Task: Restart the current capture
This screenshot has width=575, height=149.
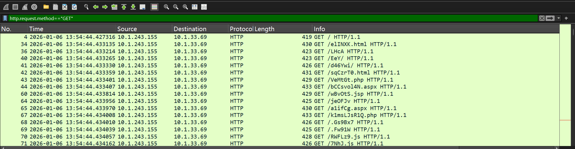Action: click(25, 7)
